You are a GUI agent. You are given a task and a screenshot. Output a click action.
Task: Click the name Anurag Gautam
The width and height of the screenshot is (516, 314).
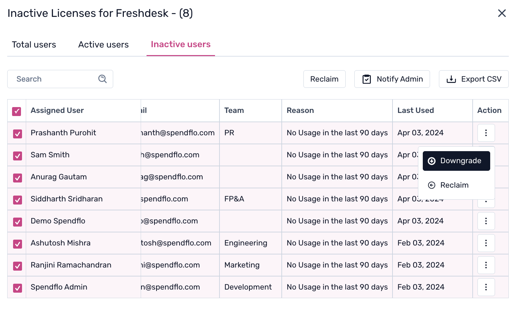(x=59, y=177)
